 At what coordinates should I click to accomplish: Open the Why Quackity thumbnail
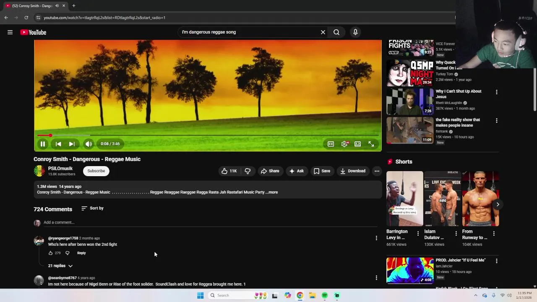[x=410, y=73]
